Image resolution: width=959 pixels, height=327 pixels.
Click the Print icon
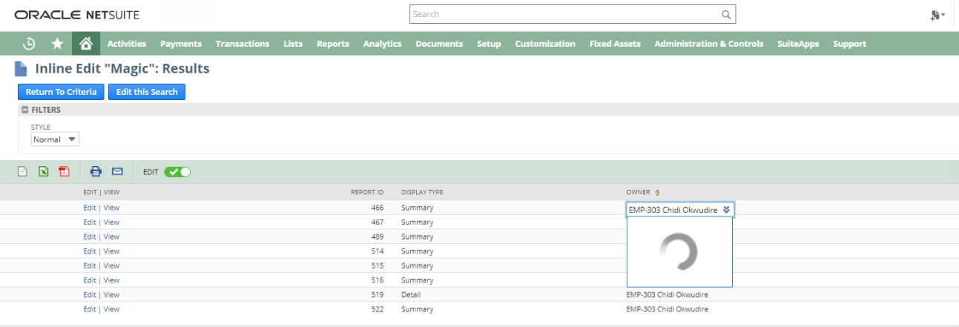click(x=96, y=171)
